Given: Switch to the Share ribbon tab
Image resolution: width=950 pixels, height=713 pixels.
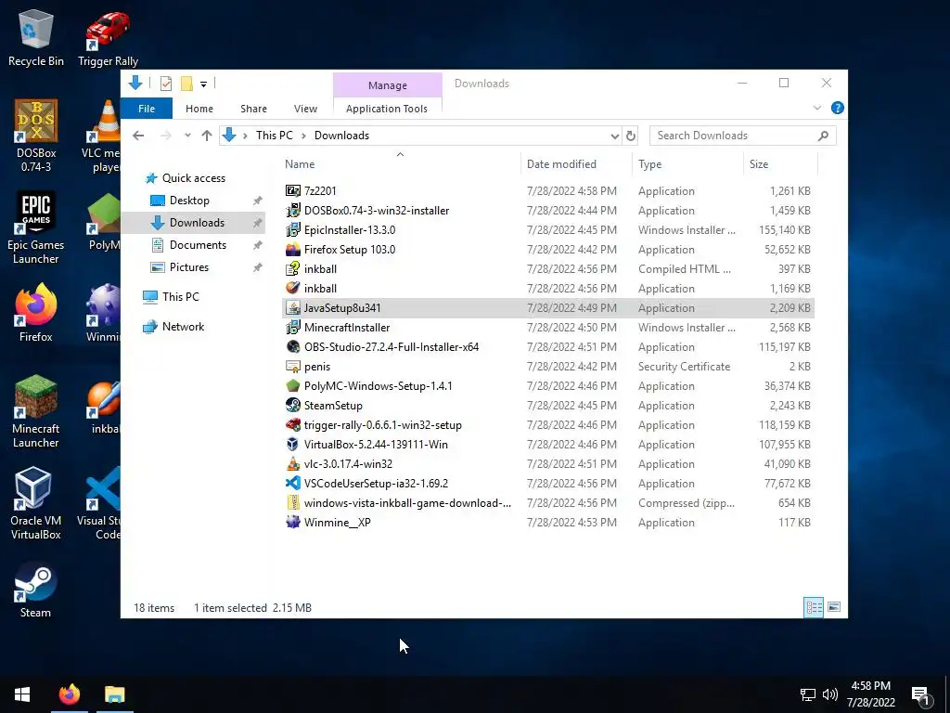Looking at the screenshot, I should [253, 109].
